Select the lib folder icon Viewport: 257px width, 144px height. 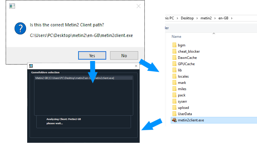point(175,70)
